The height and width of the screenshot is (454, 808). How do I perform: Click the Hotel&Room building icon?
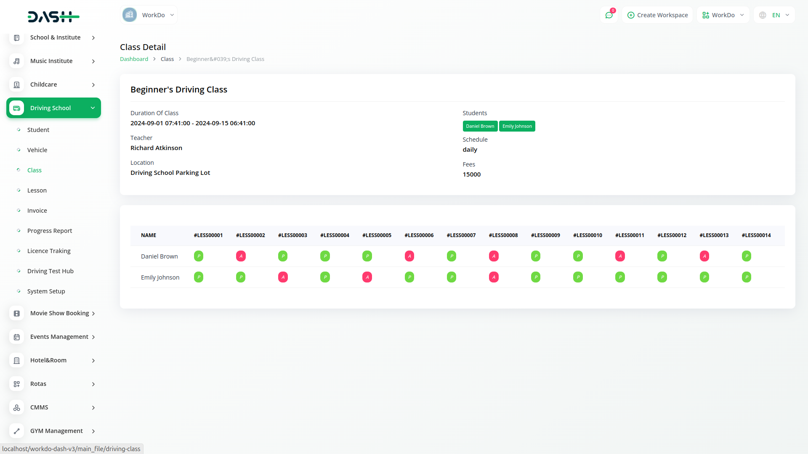coord(16,361)
